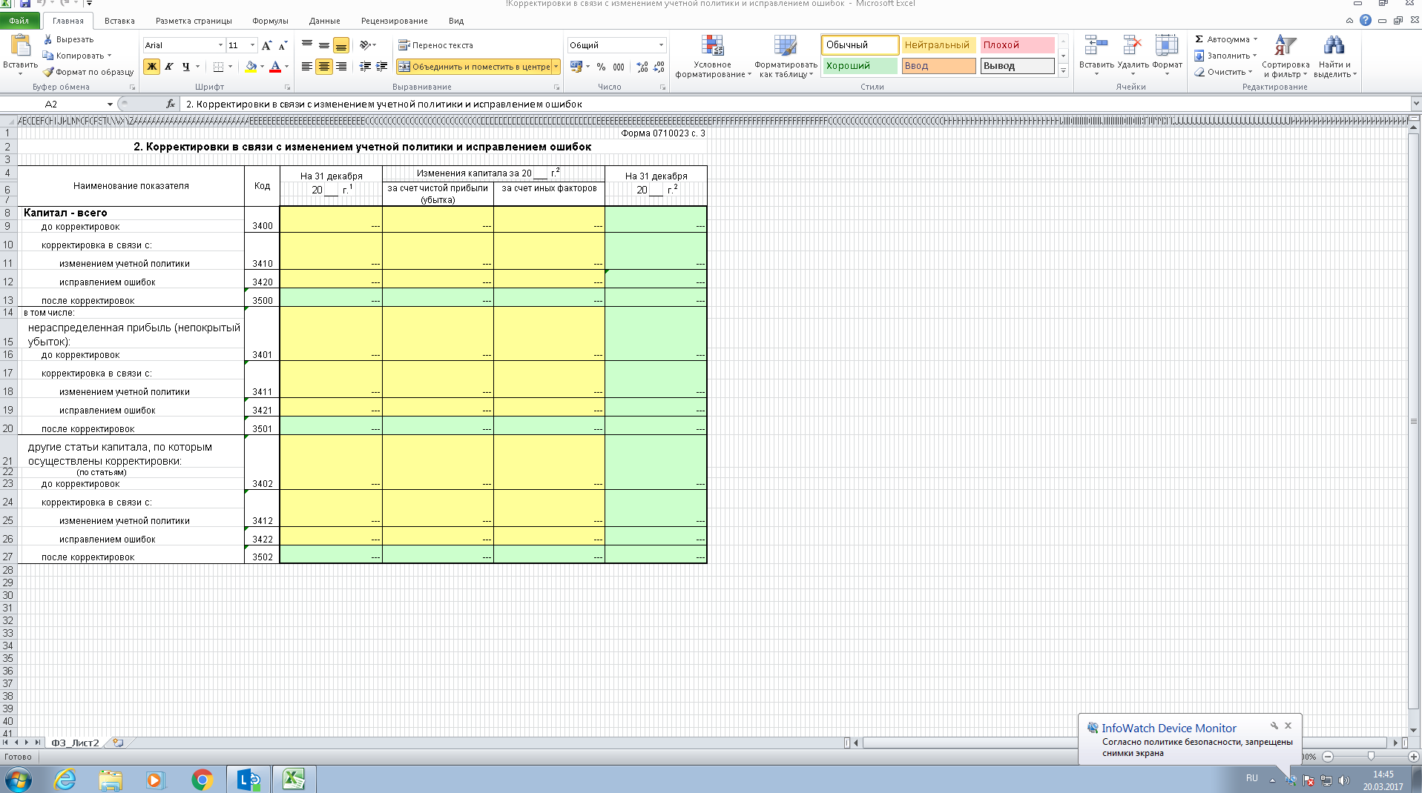The width and height of the screenshot is (1422, 793).
Task: Open the Clear (Очистить) dropdown
Action: [1223, 72]
